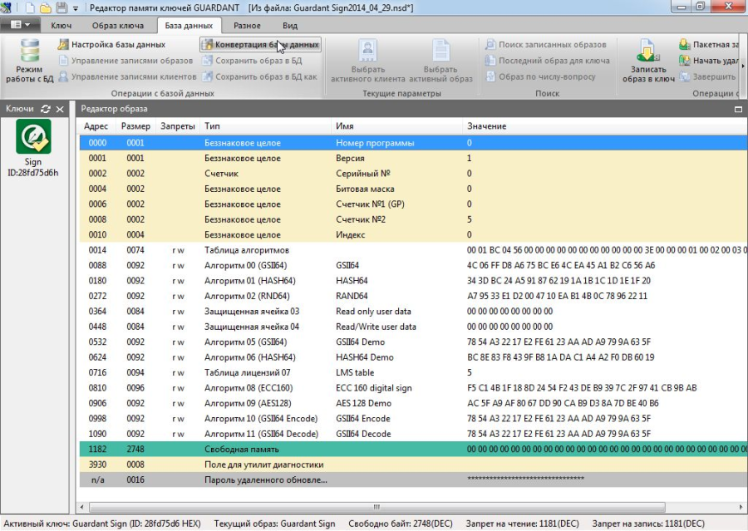Open the application menu button
The height and width of the screenshot is (531, 748).
(x=20, y=26)
